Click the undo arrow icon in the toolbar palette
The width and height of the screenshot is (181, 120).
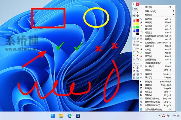pos(134,68)
